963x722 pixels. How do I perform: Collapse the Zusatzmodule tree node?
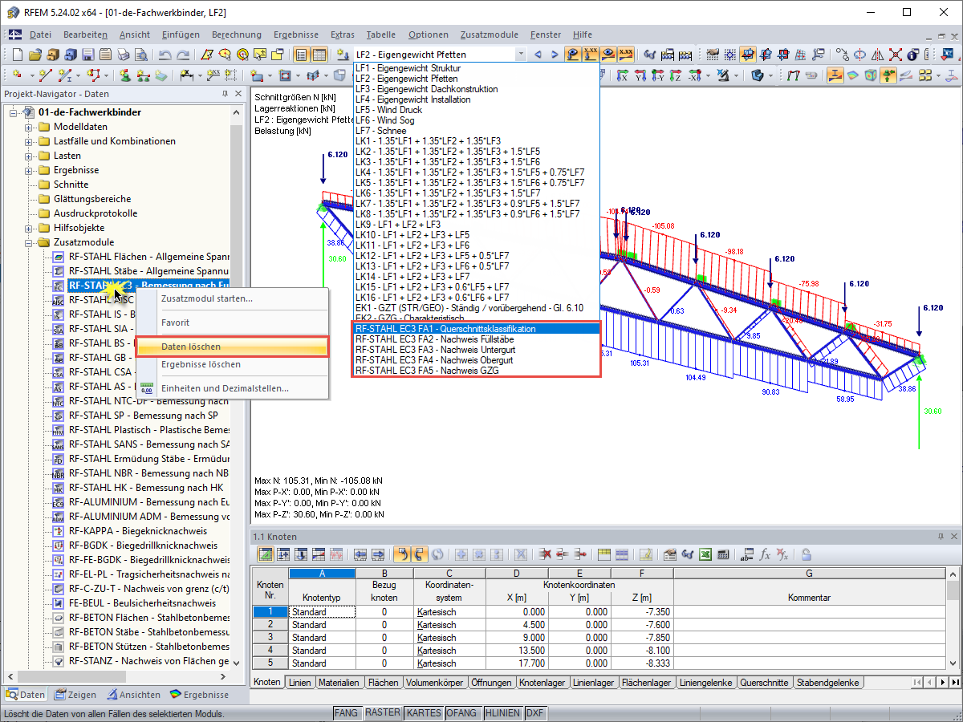tap(29, 242)
